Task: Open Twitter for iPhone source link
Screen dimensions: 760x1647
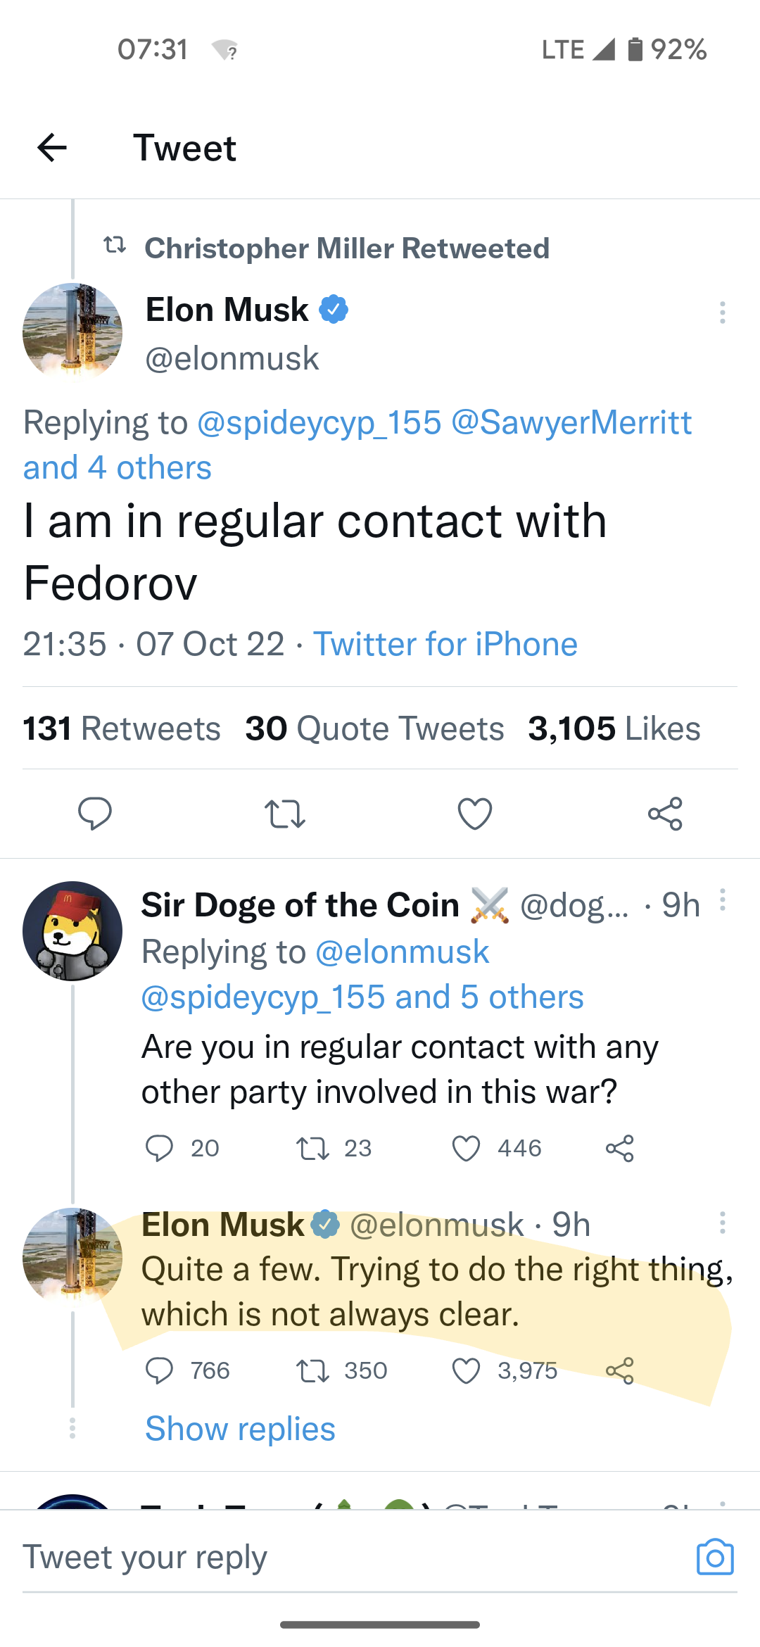Action: 445,644
